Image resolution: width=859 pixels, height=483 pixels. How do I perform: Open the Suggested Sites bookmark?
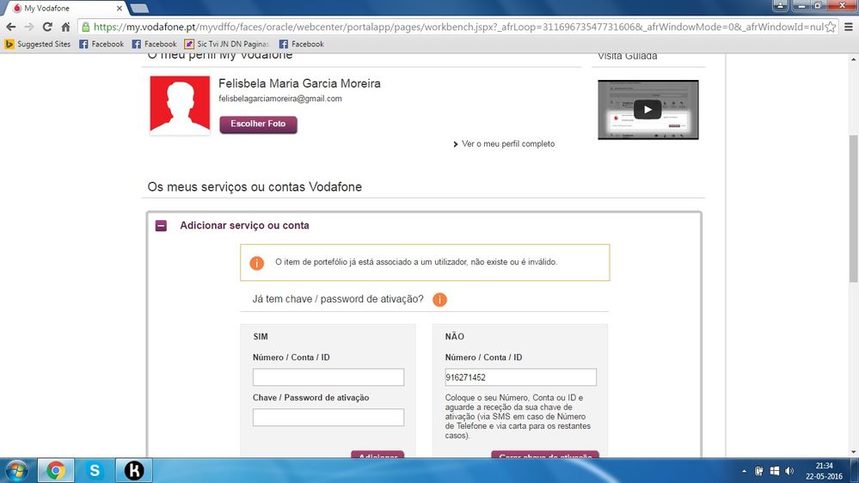pos(37,44)
